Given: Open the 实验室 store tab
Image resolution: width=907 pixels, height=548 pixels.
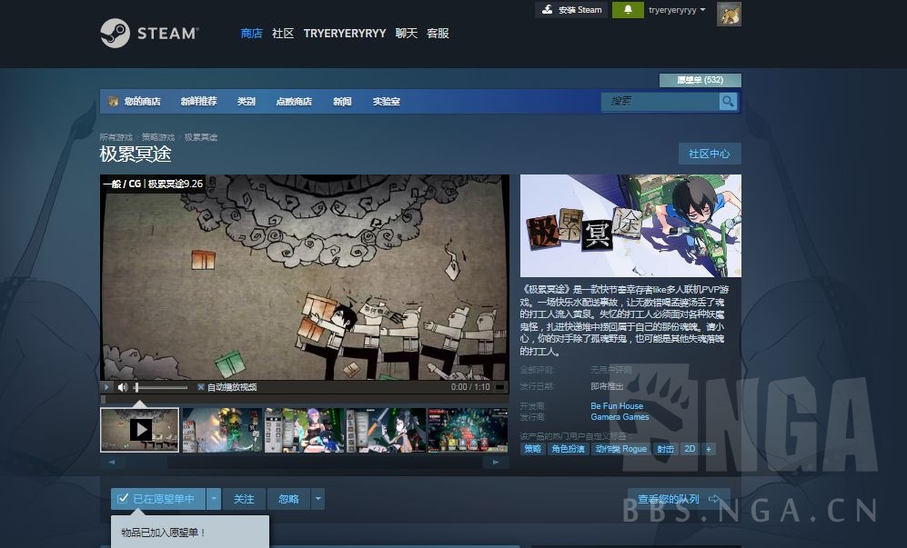Looking at the screenshot, I should (x=387, y=102).
